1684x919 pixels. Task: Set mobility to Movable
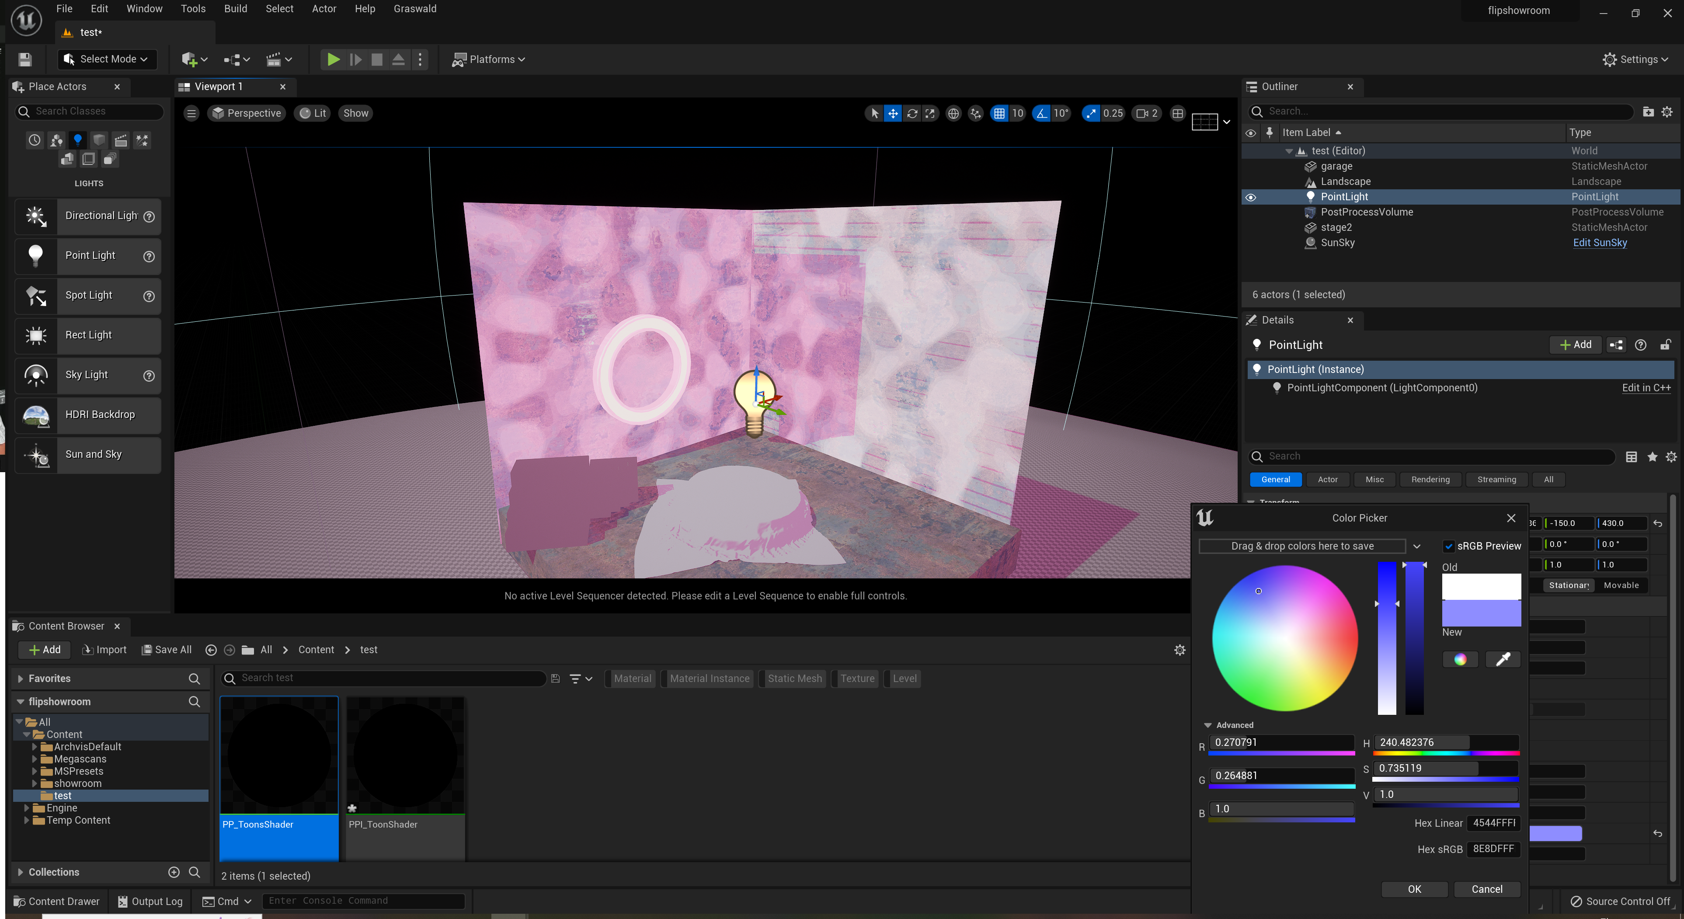[x=1621, y=585]
